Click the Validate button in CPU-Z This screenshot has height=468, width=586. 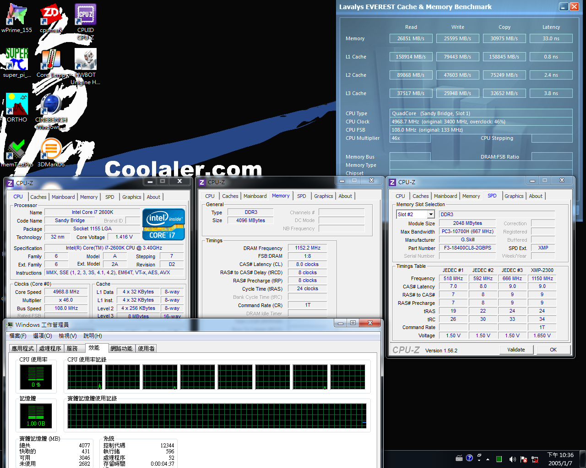tap(516, 350)
